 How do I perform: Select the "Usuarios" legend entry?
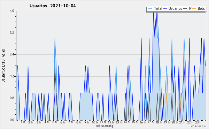(175, 8)
